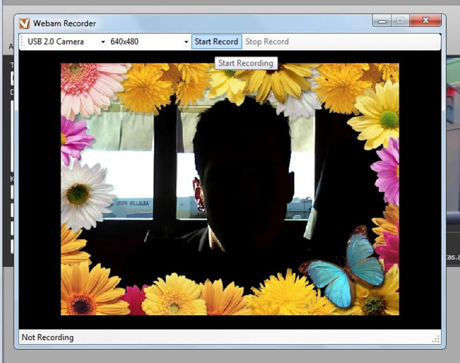Close the Webam Recorder window

click(425, 21)
